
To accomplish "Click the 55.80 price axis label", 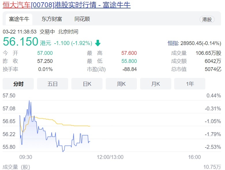I will pos(9,147).
